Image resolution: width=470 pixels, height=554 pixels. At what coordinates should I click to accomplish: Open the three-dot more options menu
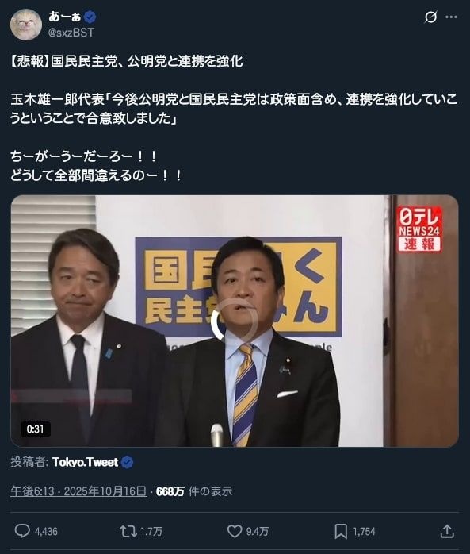(x=451, y=17)
